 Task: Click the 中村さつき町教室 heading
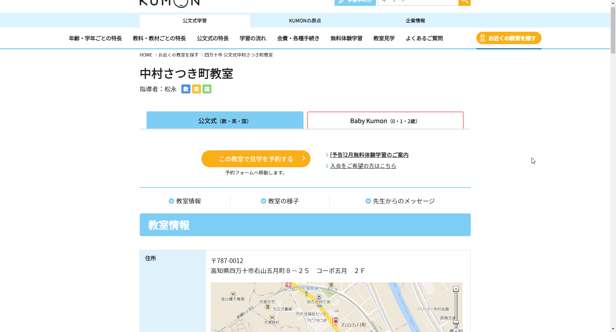pyautogui.click(x=187, y=74)
